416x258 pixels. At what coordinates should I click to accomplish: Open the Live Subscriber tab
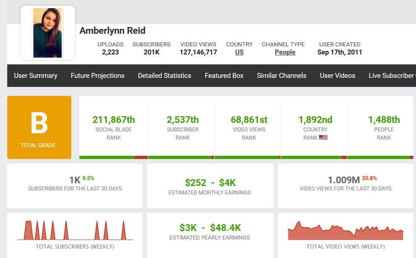click(392, 76)
